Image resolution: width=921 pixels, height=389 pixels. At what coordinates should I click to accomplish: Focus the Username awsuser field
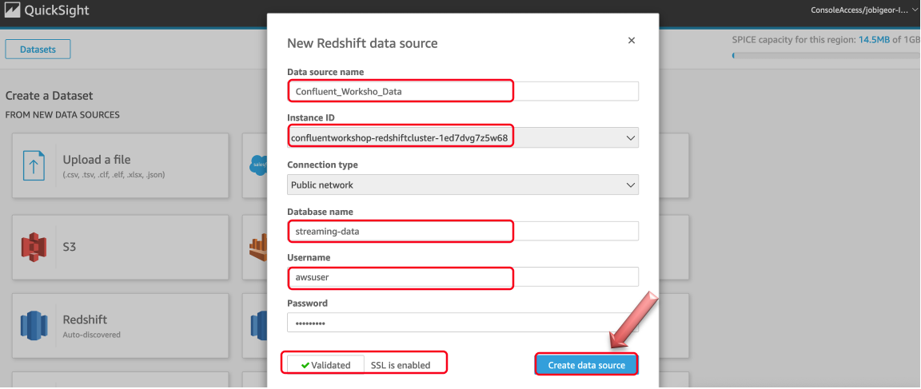click(x=462, y=277)
